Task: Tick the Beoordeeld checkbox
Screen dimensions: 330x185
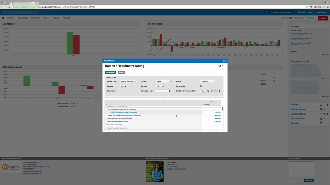Action: click(x=121, y=91)
